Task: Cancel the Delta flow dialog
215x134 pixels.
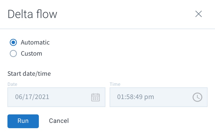Action: pos(59,121)
